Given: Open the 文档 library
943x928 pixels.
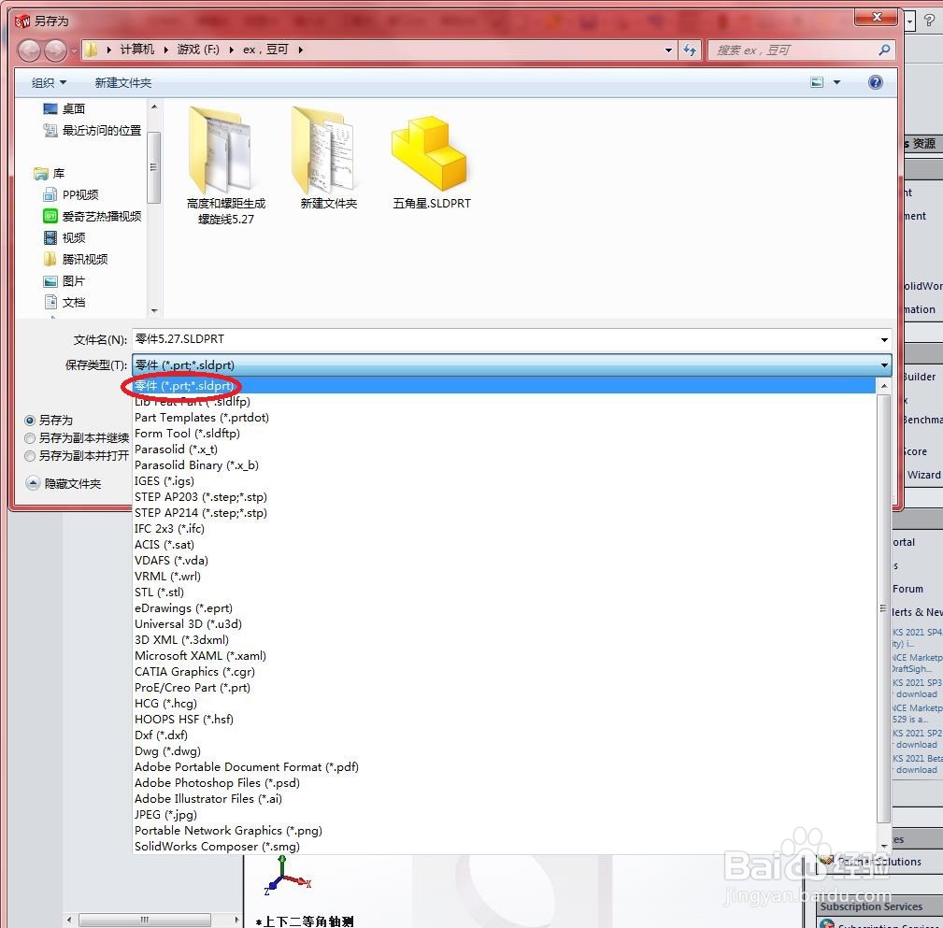Looking at the screenshot, I should [x=64, y=303].
